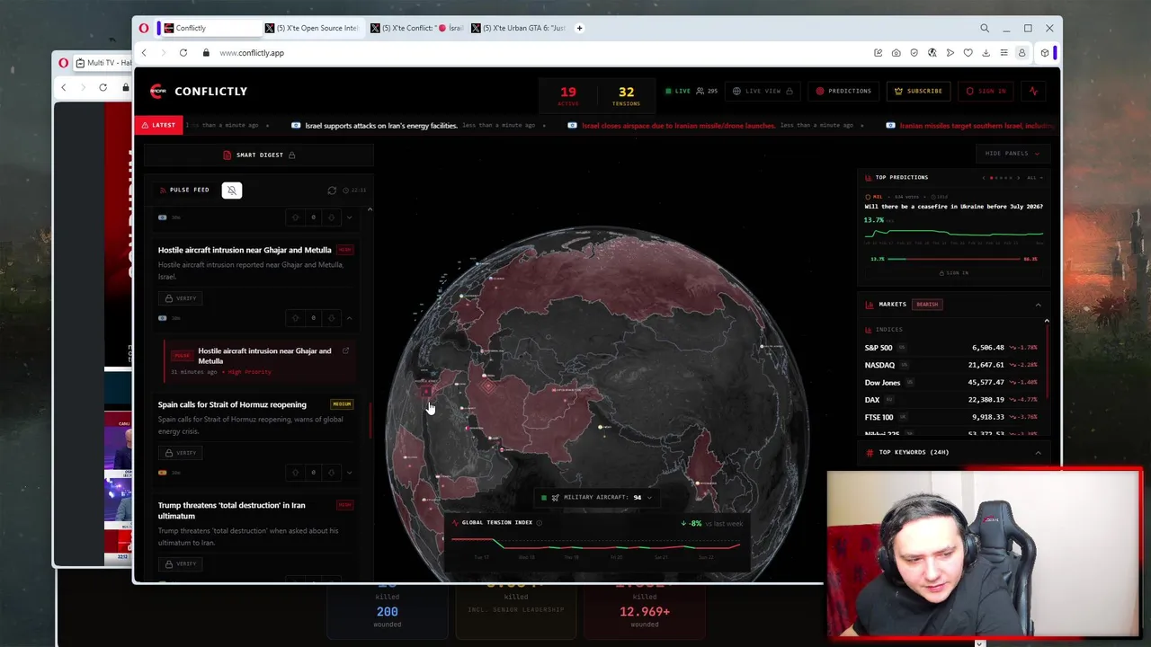Toggle feed notifications bell
This screenshot has width=1151, height=647.
[x=232, y=190]
